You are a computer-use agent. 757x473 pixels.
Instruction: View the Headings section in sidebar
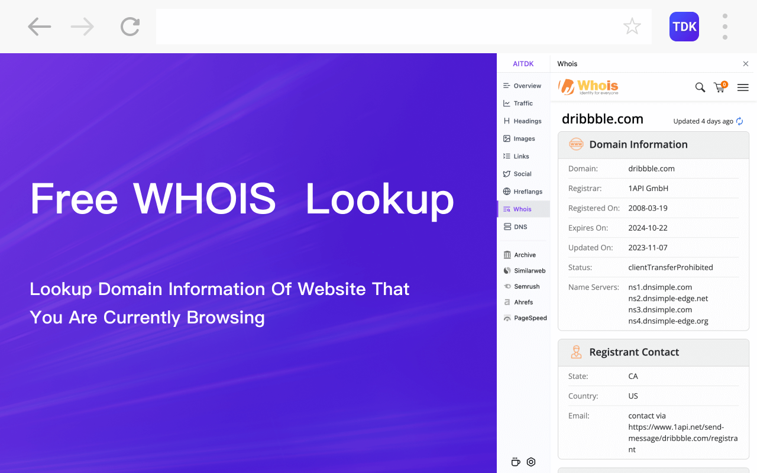click(x=524, y=121)
